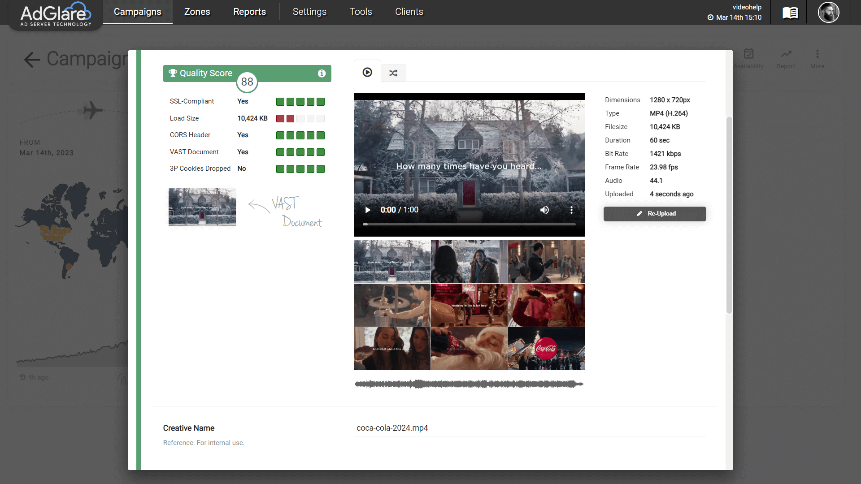Select the man in snow frame thumbnail
Image resolution: width=861 pixels, height=484 pixels.
click(x=469, y=262)
